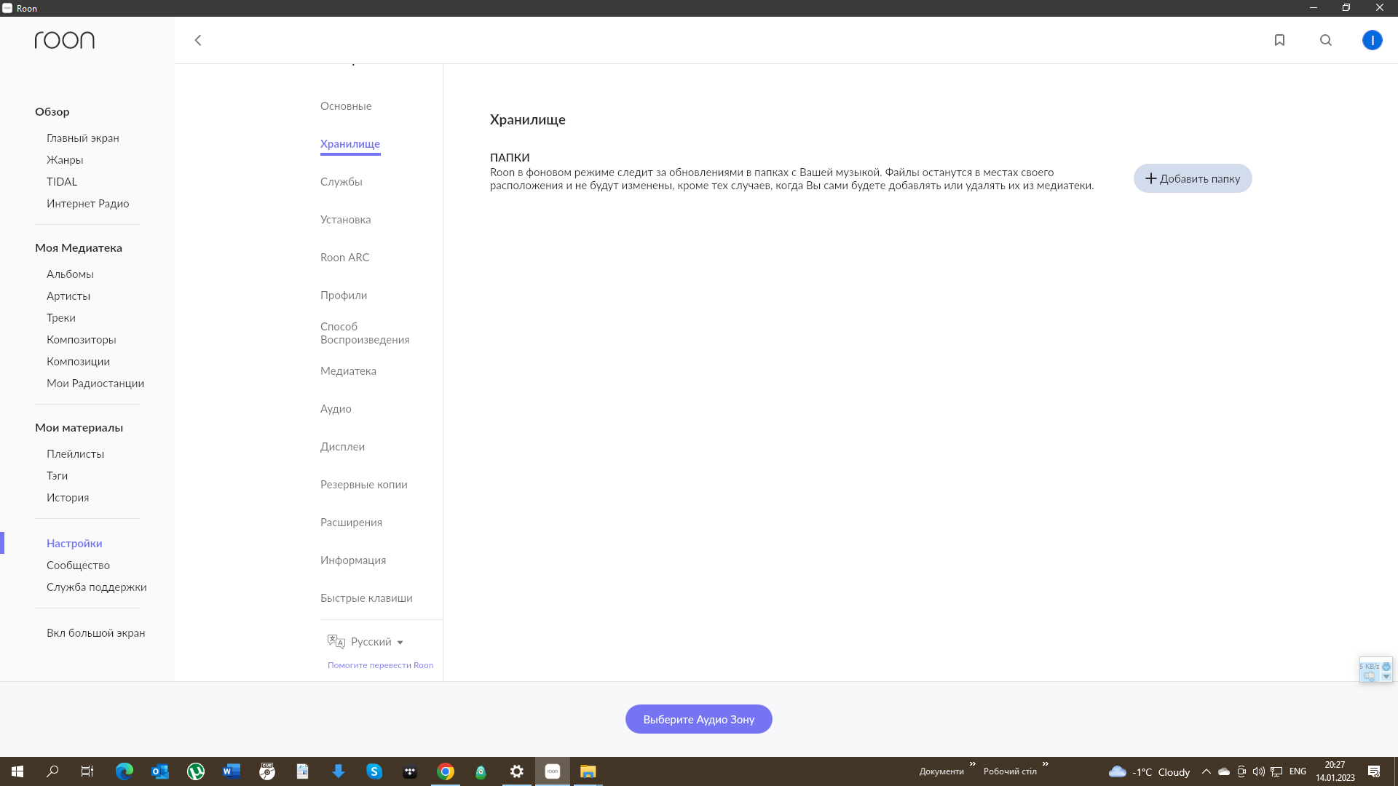
Task: Open Жанры in the sidebar
Action: [x=65, y=159]
